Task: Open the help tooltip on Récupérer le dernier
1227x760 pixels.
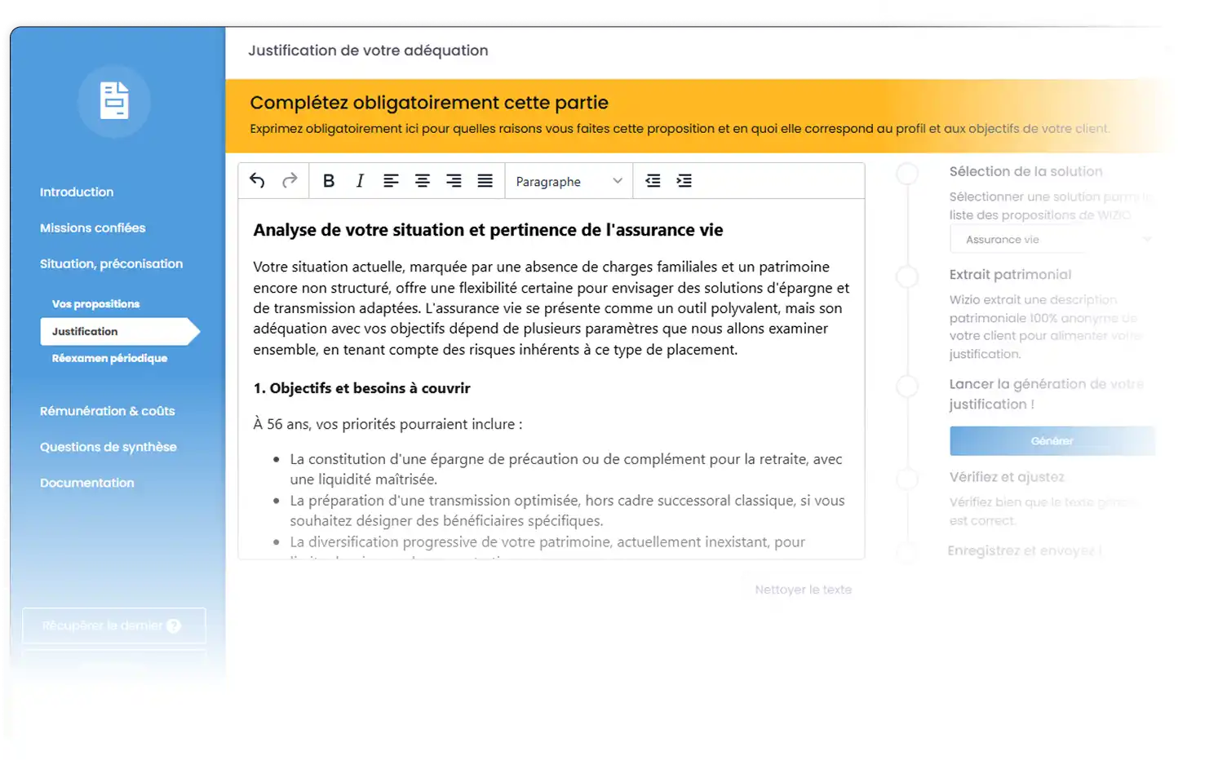Action: (x=173, y=625)
